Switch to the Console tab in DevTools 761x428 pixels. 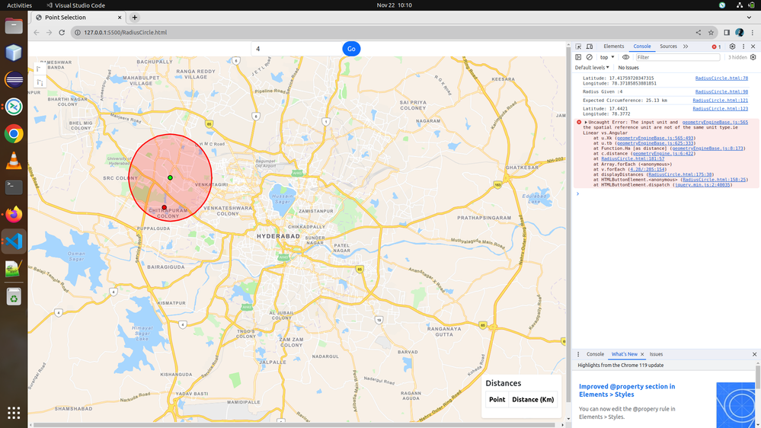pyautogui.click(x=641, y=46)
